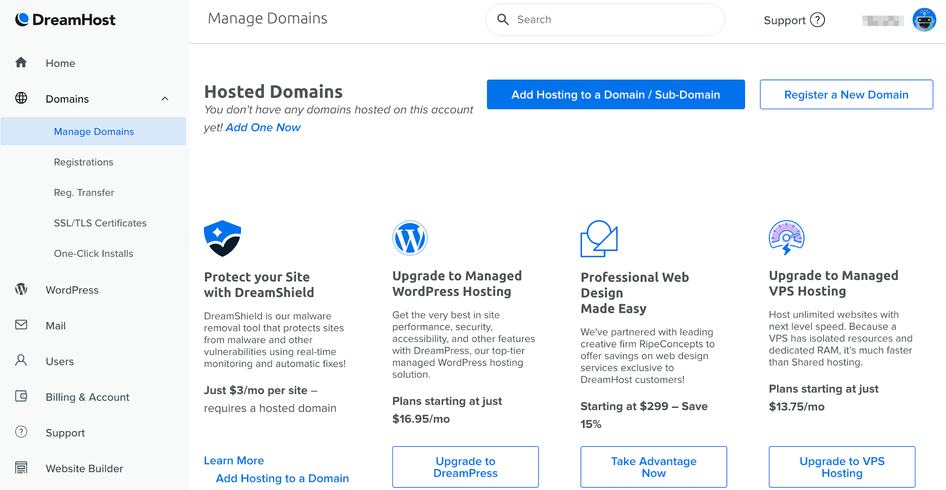Open SSL/TLS Certificates submenu item
The width and height of the screenshot is (946, 490).
click(100, 223)
